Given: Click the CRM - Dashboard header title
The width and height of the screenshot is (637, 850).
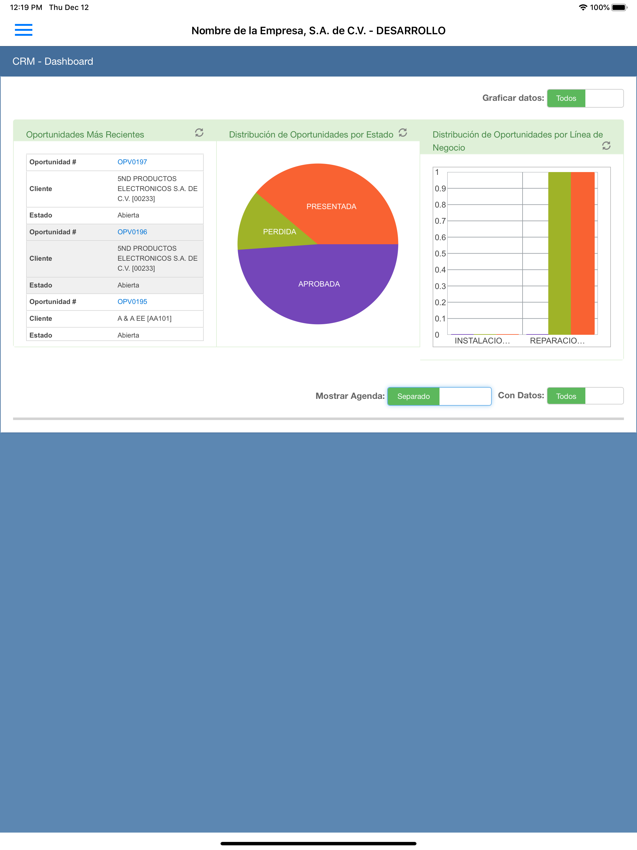Looking at the screenshot, I should (53, 62).
